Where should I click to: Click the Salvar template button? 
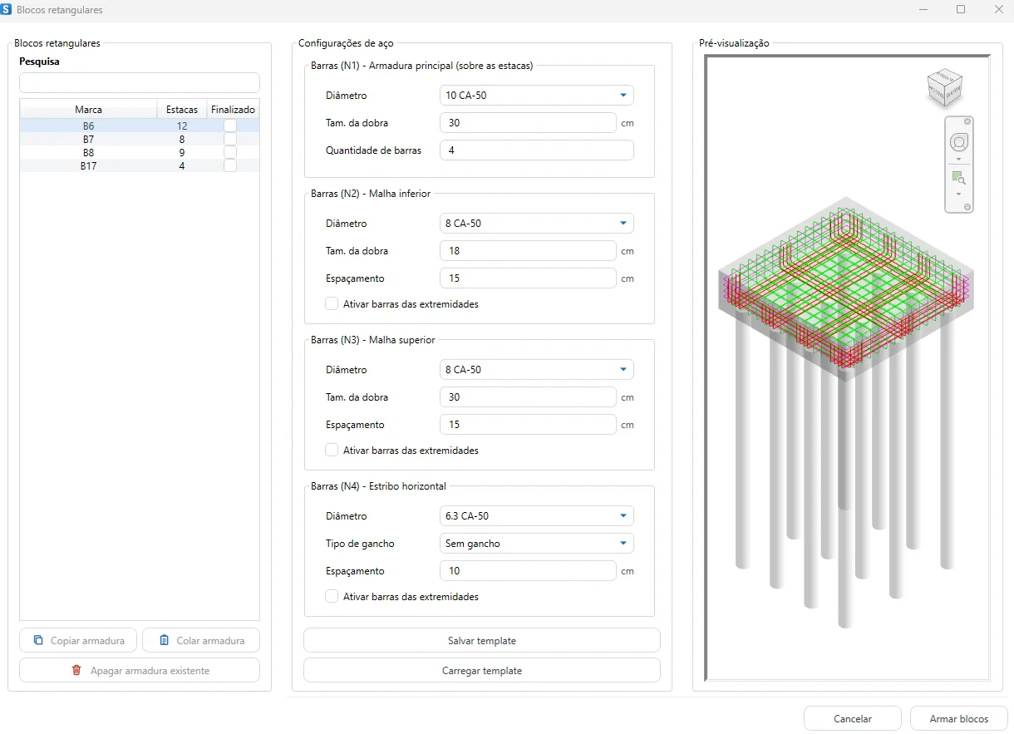[x=482, y=641]
